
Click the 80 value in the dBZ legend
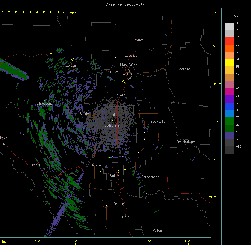238,23
